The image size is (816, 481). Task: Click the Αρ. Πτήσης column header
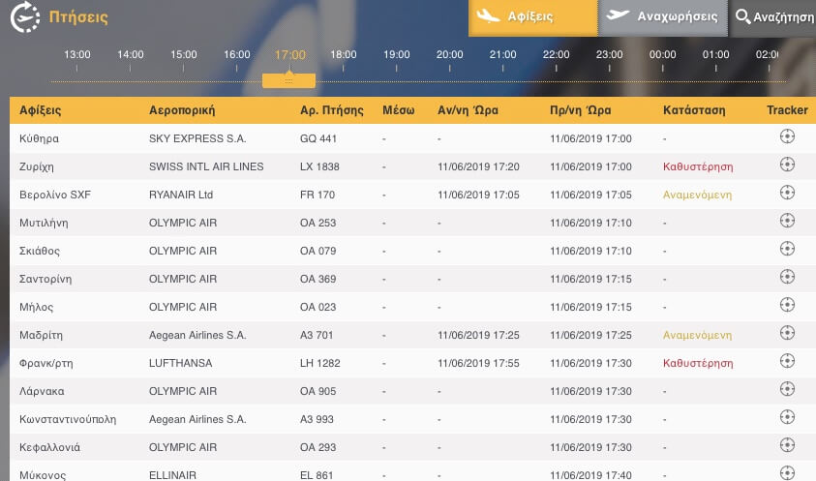[331, 110]
